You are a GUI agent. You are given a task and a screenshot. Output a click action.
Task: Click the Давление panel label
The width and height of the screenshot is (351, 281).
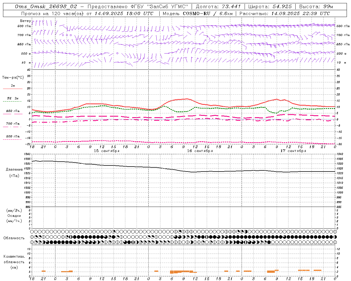pos(14,170)
